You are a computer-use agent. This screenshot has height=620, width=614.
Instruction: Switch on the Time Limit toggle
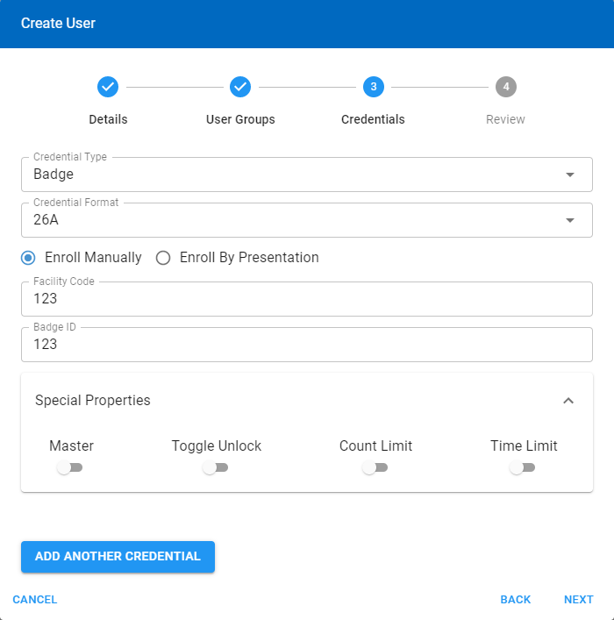pos(522,468)
